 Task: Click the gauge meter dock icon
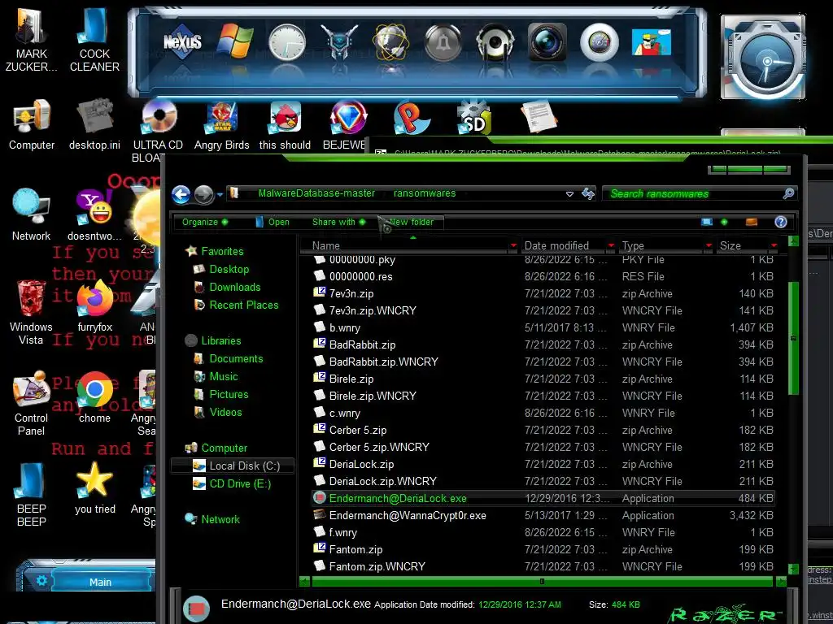pos(600,42)
